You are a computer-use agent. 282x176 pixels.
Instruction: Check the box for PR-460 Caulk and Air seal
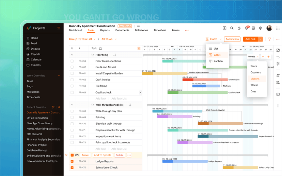coord(72,67)
